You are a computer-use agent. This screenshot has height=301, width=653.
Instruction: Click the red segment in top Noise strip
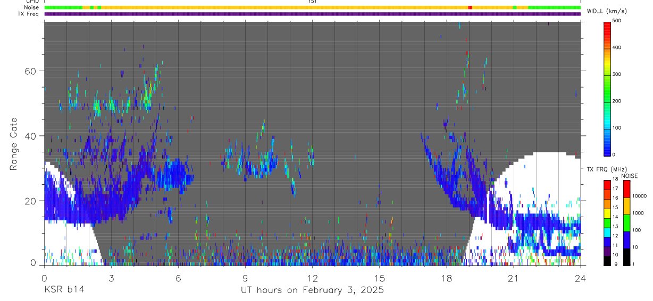click(470, 7)
